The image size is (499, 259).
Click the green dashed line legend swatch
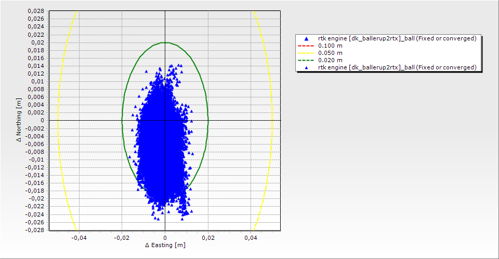click(306, 60)
